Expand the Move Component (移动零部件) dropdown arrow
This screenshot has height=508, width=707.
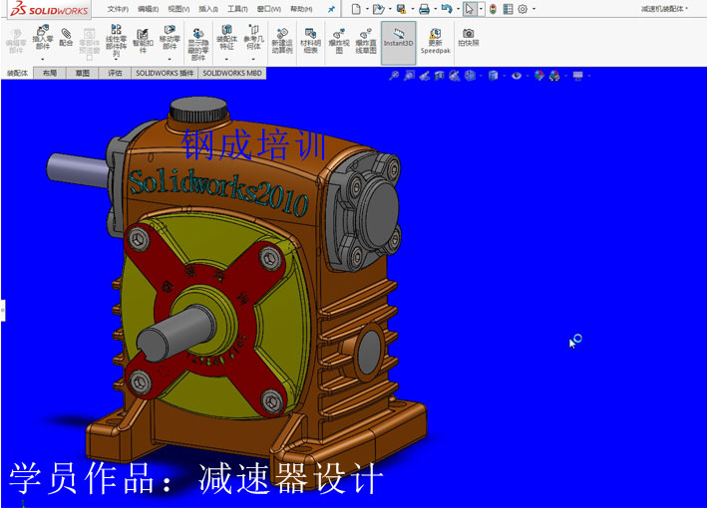[x=170, y=60]
